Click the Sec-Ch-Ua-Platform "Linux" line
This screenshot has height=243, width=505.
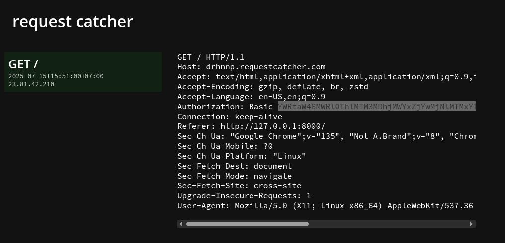tap(242, 156)
